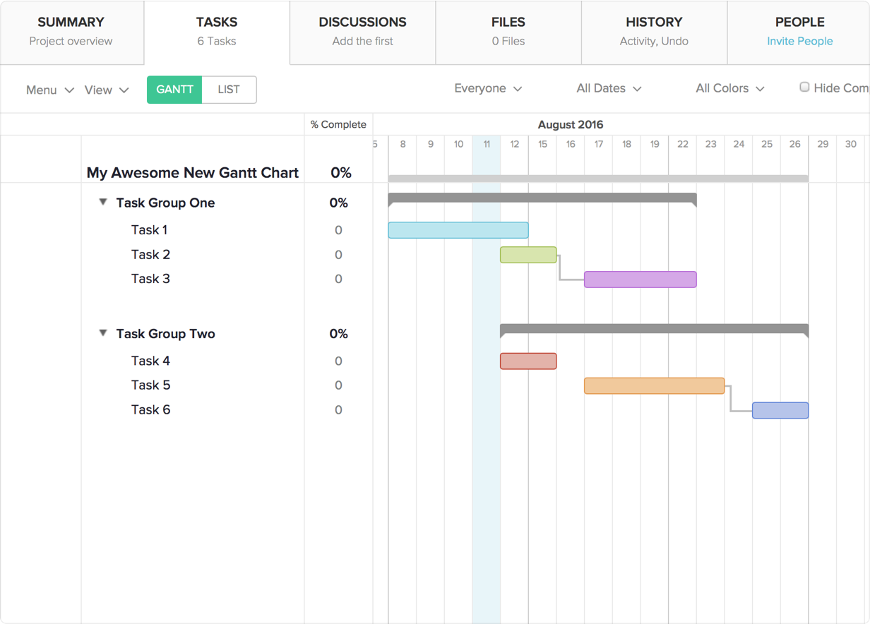This screenshot has width=870, height=624.
Task: Expand the All Dates filter
Action: (609, 88)
